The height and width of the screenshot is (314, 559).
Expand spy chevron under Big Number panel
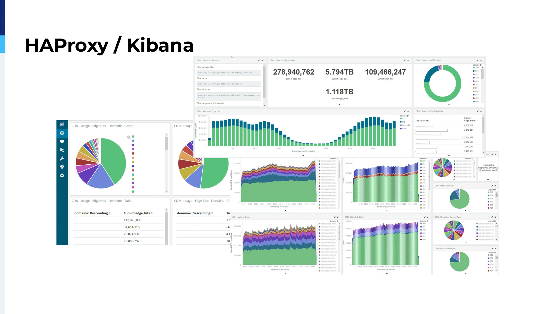pos(340,105)
